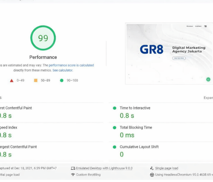This screenshot has width=213, height=182.
Task: Click the GR8 logo in the screenshot thumbnail
Action: point(152,49)
